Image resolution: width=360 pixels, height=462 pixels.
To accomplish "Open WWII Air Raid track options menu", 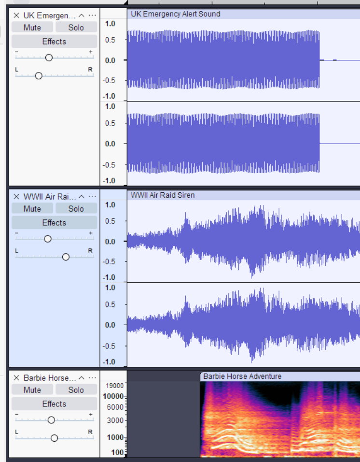I will [x=92, y=197].
